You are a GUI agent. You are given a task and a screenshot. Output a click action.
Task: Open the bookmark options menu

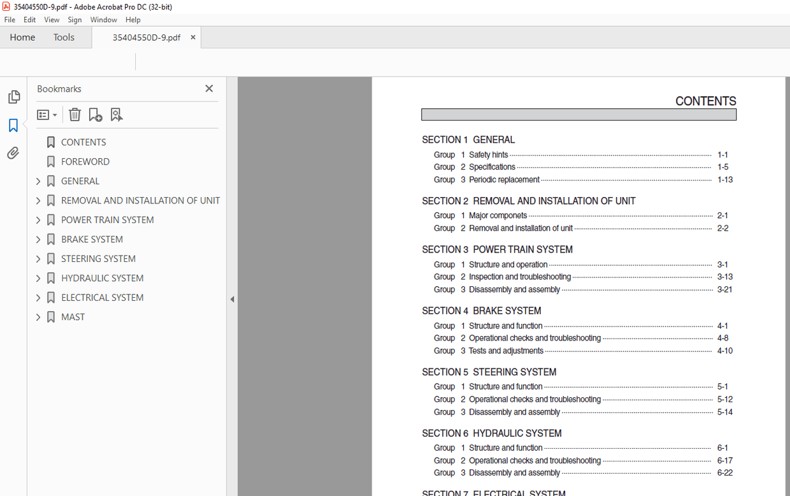click(x=47, y=115)
